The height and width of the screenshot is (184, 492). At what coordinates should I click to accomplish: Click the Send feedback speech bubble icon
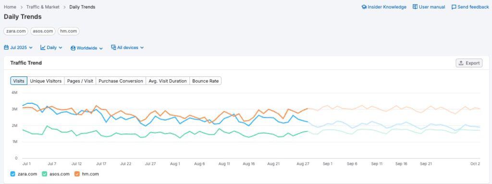click(454, 7)
